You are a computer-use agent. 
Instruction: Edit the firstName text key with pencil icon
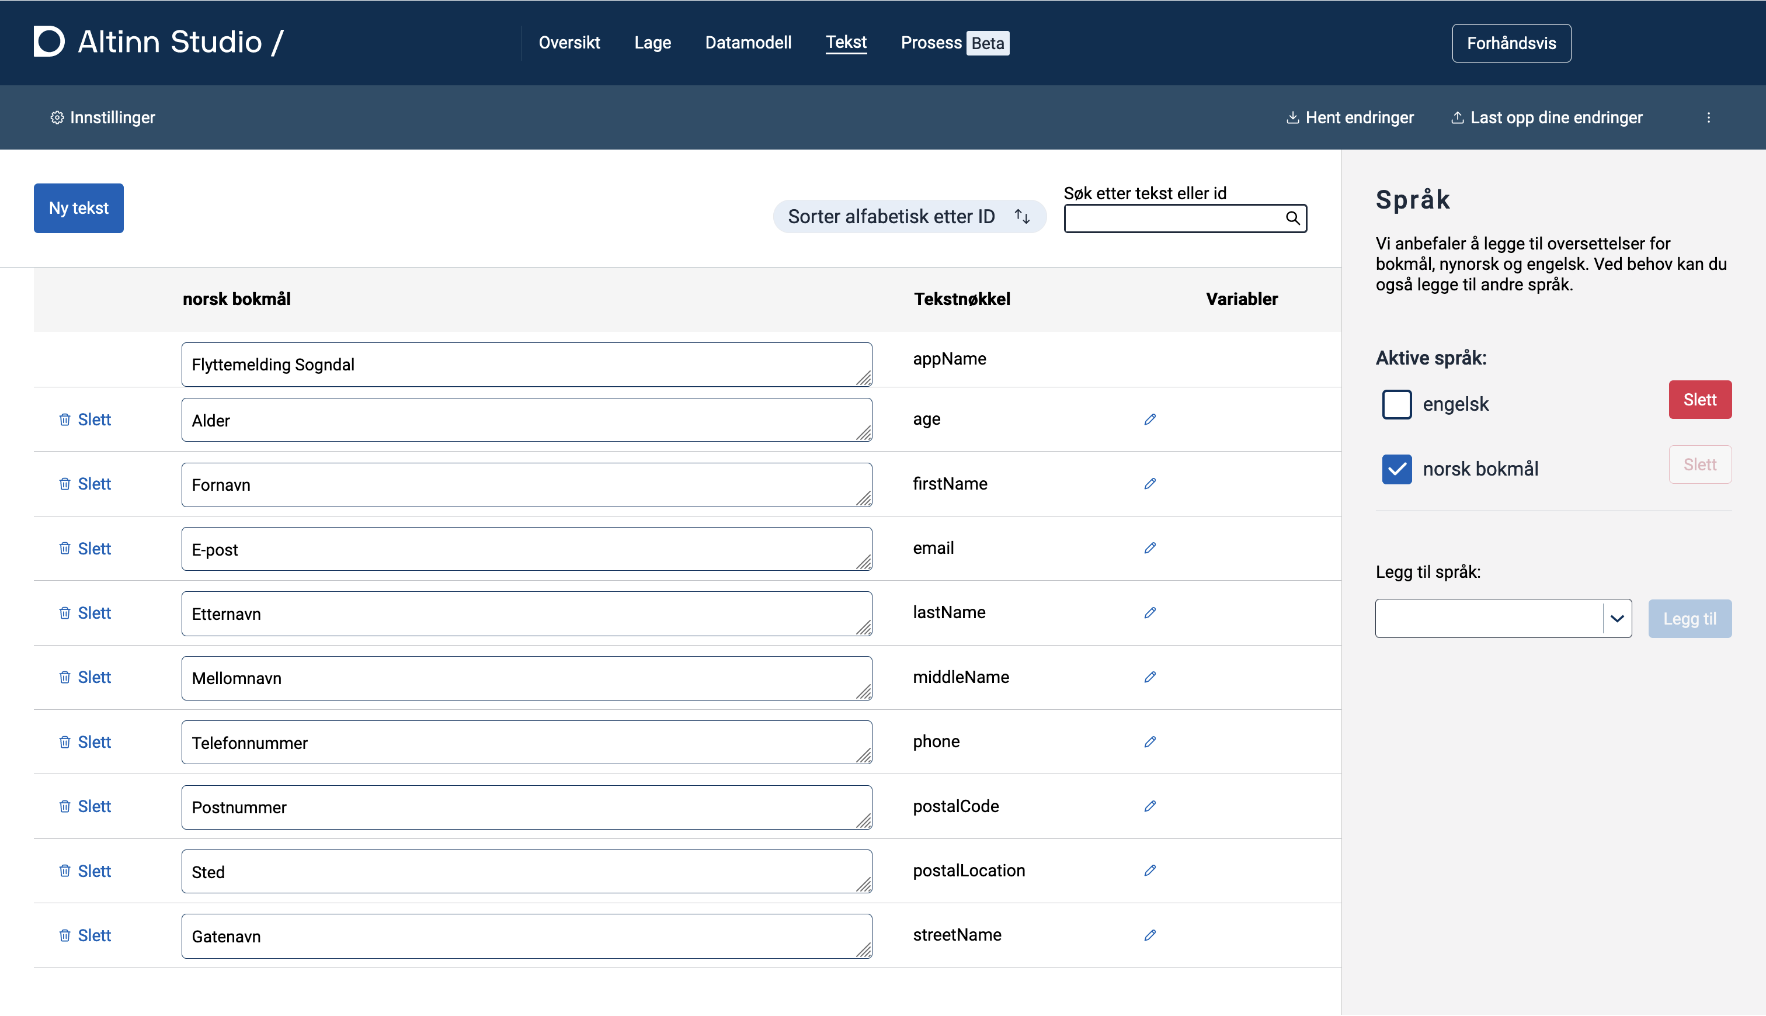pyautogui.click(x=1149, y=484)
